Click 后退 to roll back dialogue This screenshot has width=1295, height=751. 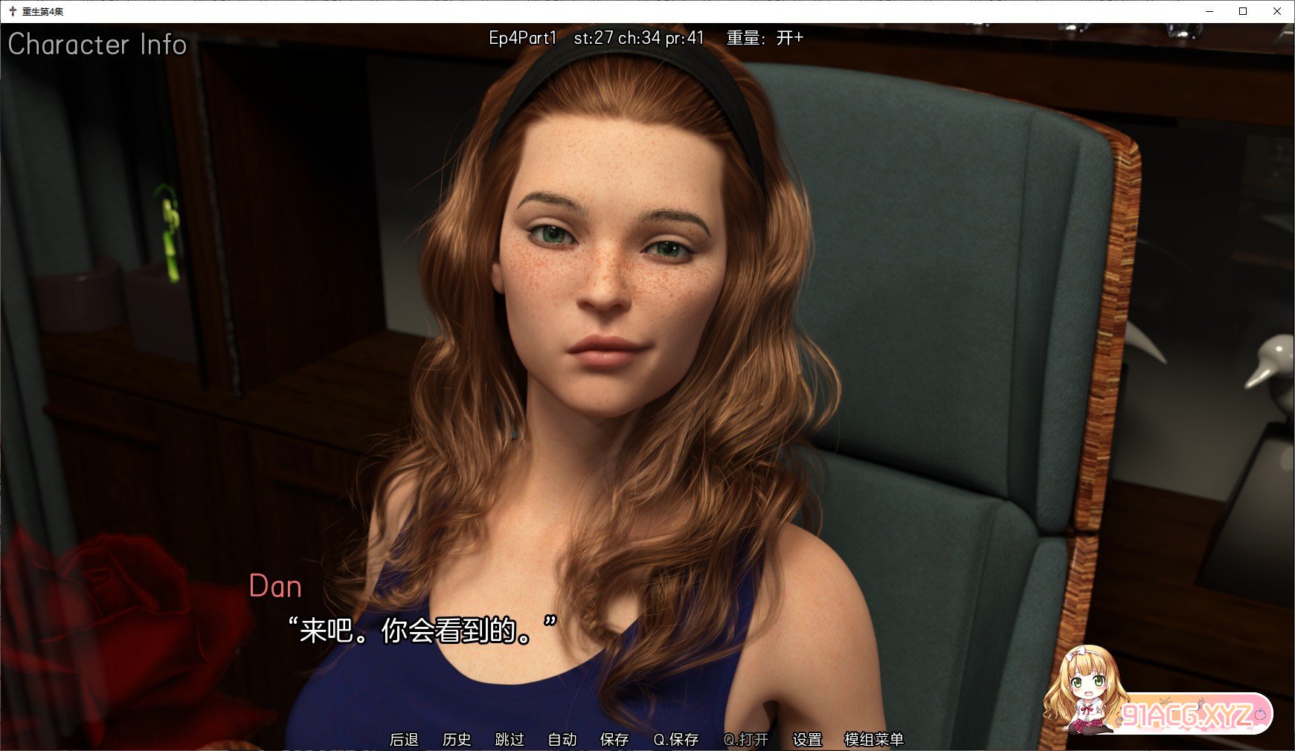[x=405, y=740]
